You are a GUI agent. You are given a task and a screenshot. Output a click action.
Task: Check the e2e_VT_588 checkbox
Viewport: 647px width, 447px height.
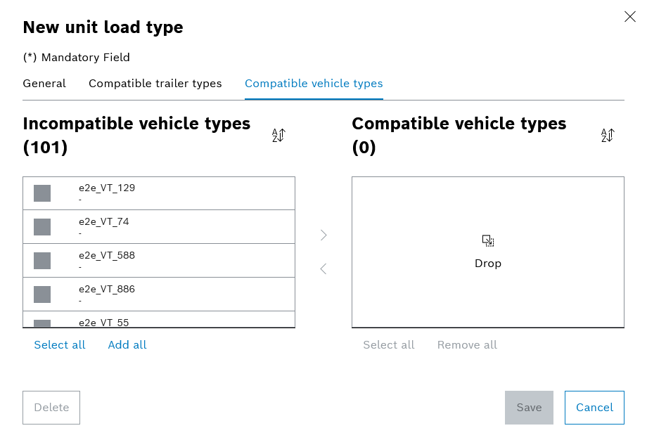42,261
